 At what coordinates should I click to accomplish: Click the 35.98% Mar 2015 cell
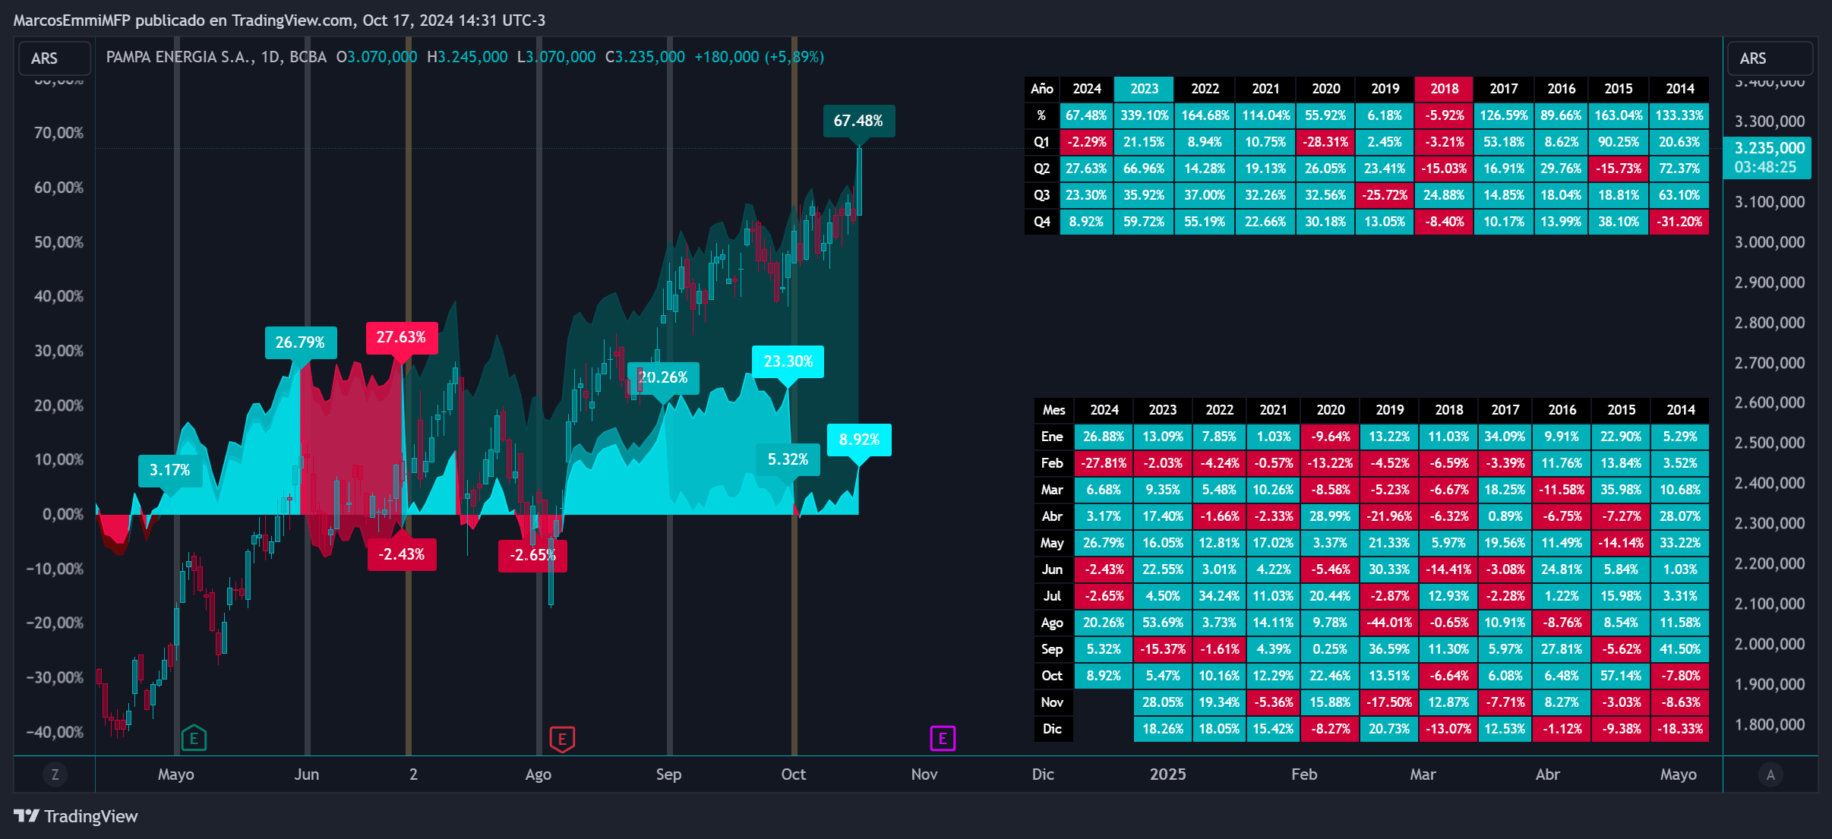[1621, 490]
